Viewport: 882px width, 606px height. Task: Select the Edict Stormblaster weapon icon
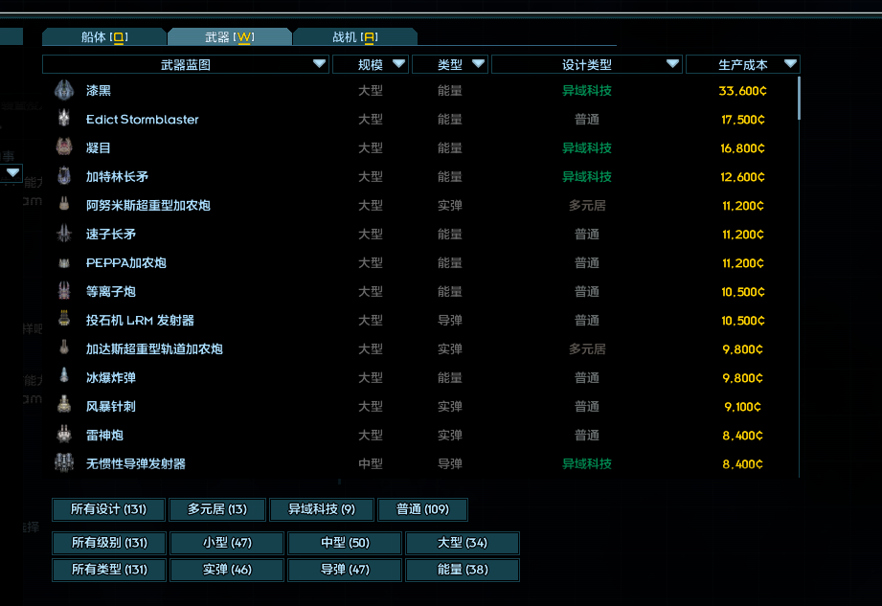(x=64, y=120)
